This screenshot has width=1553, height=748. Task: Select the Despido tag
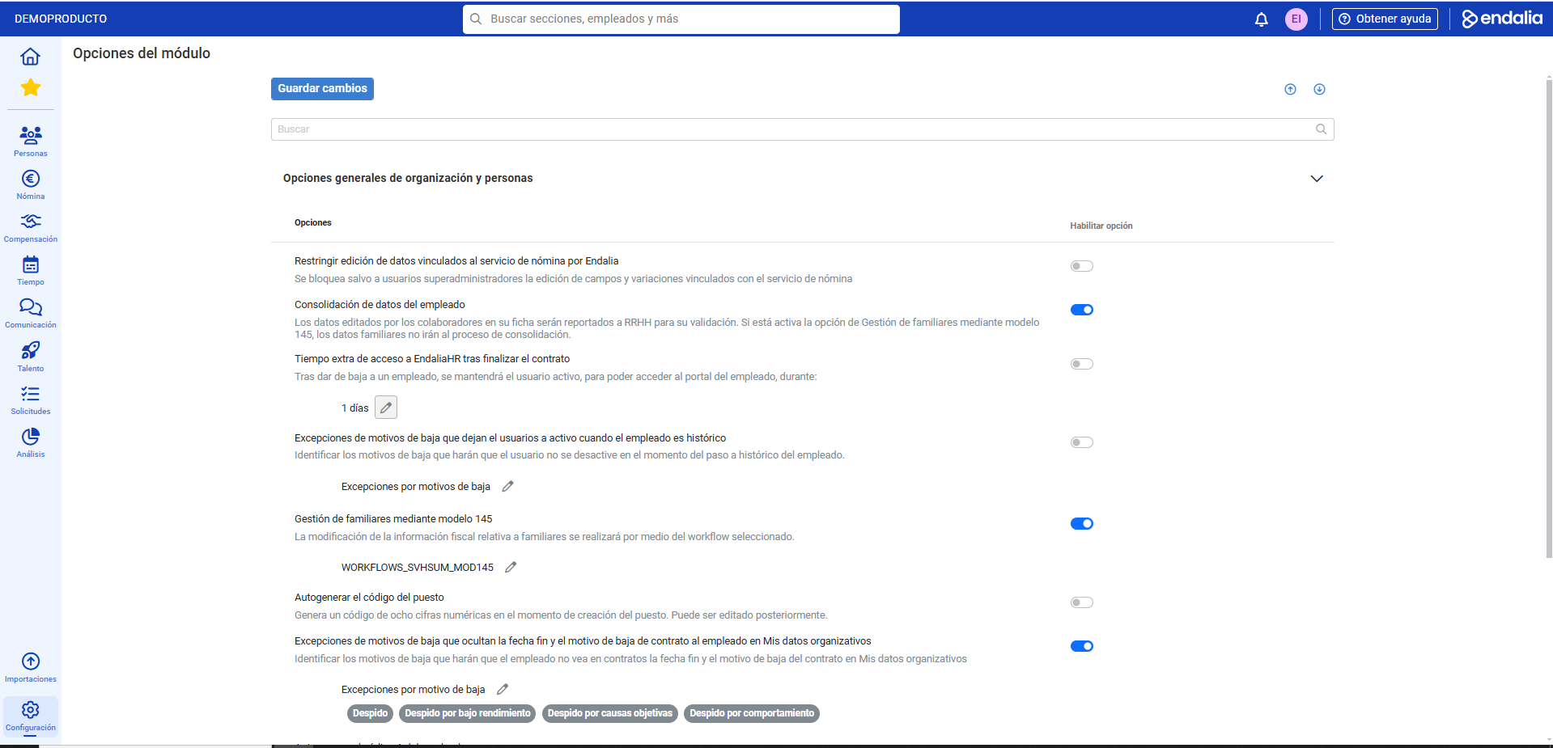coord(370,713)
